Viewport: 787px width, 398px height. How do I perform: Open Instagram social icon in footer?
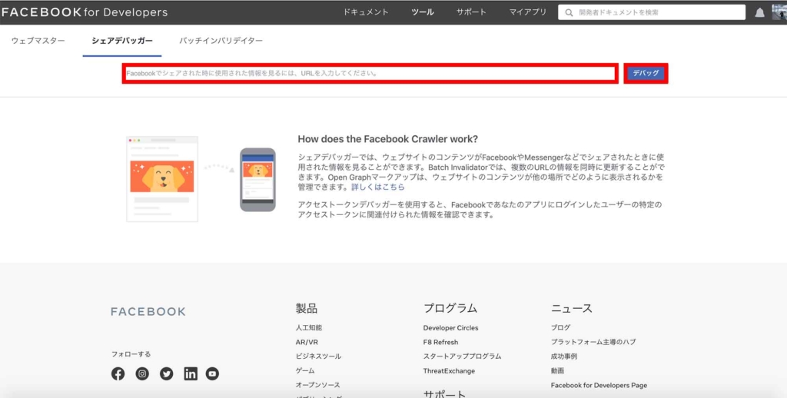tap(142, 374)
